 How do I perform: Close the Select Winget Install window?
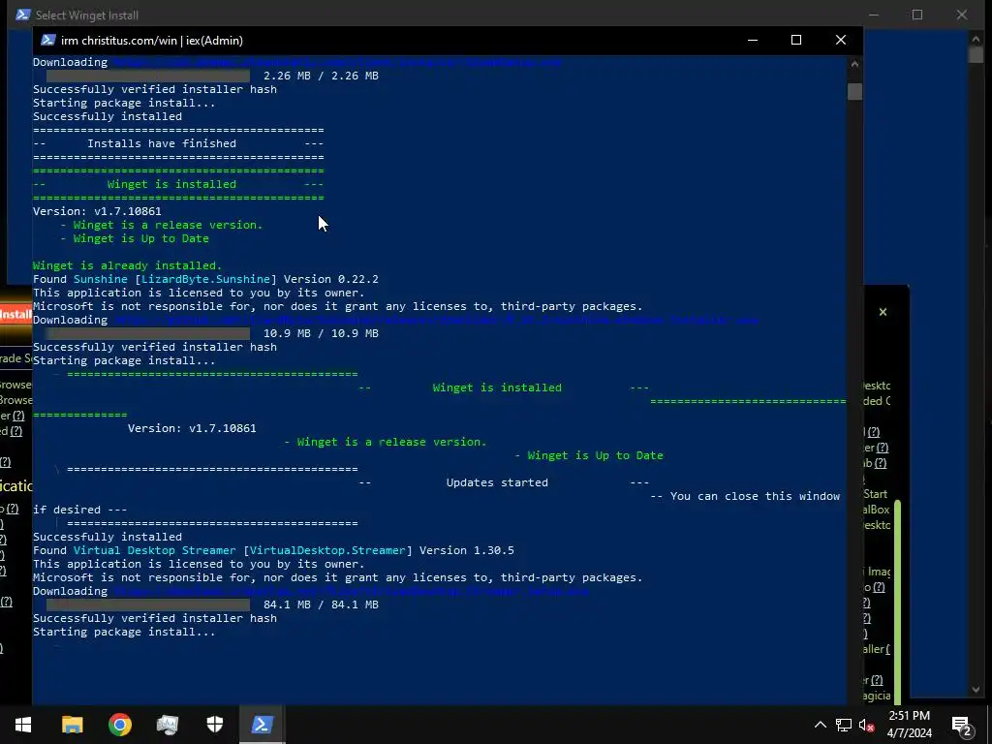coord(962,15)
